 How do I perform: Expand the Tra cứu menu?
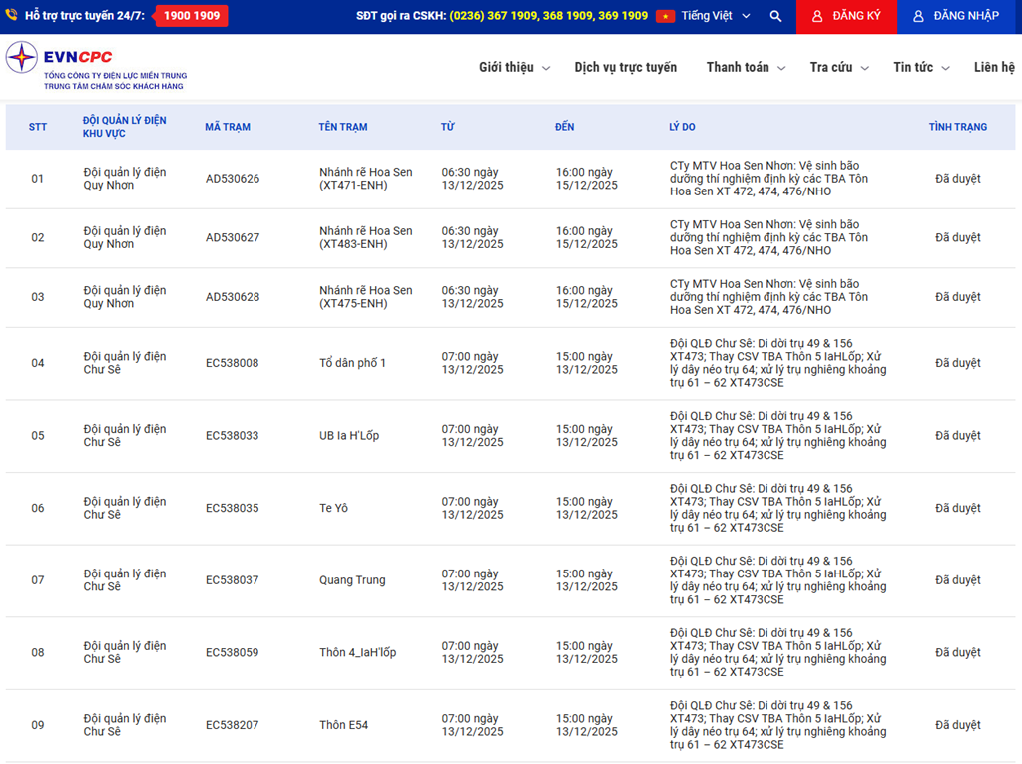838,68
